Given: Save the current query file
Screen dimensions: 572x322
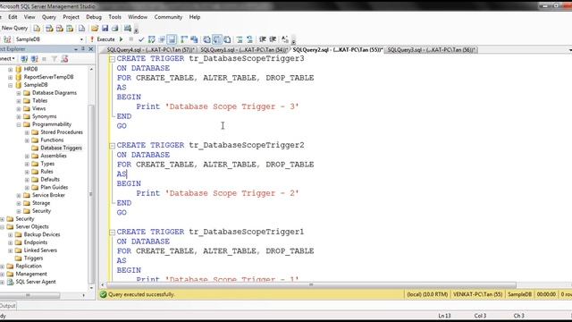Looking at the screenshot, I should click(x=105, y=28).
